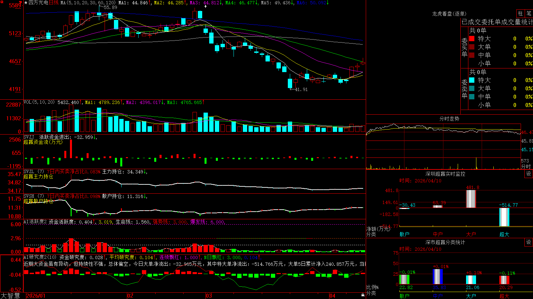Click 大户 category in 深市超赢分类统计 chart

coord(471,296)
